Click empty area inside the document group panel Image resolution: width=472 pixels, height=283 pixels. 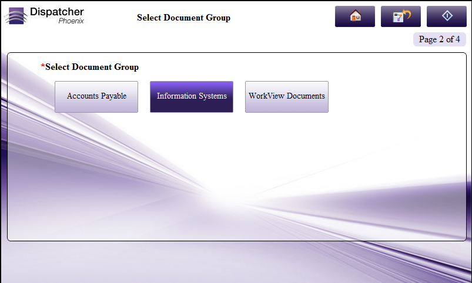[x=235, y=176]
